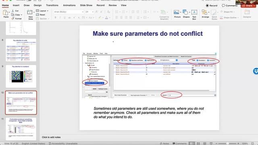Click the Paste clipboard icon
Viewport: 258px width, 145px height.
click(5, 12)
